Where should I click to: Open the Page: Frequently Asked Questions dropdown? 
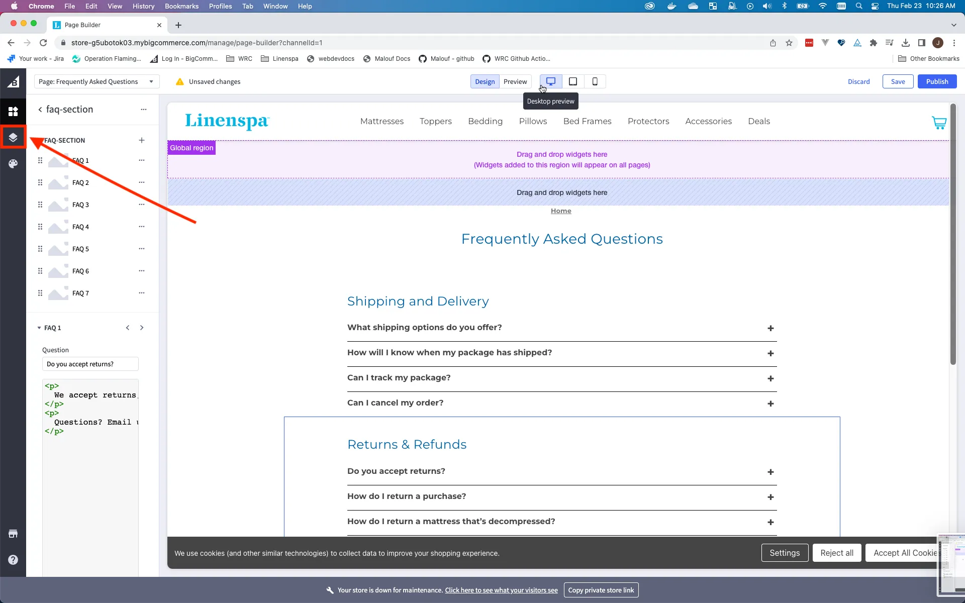(97, 81)
